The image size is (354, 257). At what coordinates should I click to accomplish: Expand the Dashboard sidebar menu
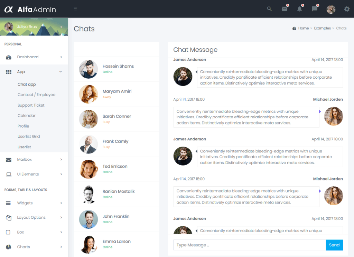tap(34, 57)
